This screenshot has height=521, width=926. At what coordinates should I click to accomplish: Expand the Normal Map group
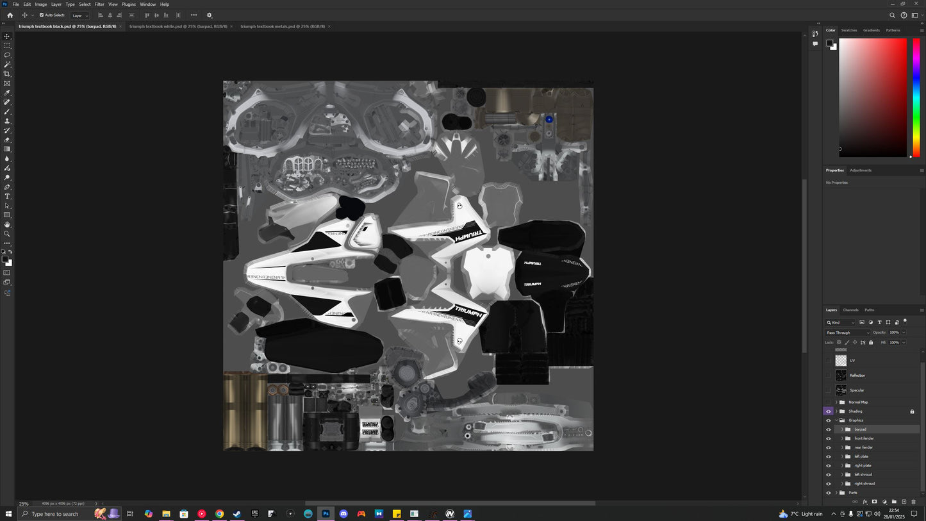836,402
